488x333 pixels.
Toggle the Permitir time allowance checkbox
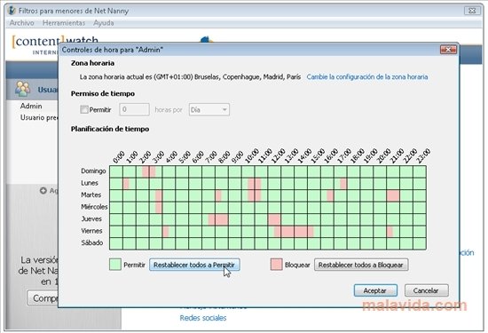(84, 109)
